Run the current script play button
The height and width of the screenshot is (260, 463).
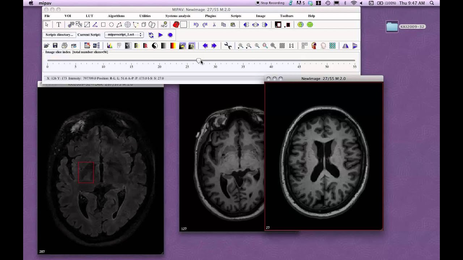click(x=160, y=35)
